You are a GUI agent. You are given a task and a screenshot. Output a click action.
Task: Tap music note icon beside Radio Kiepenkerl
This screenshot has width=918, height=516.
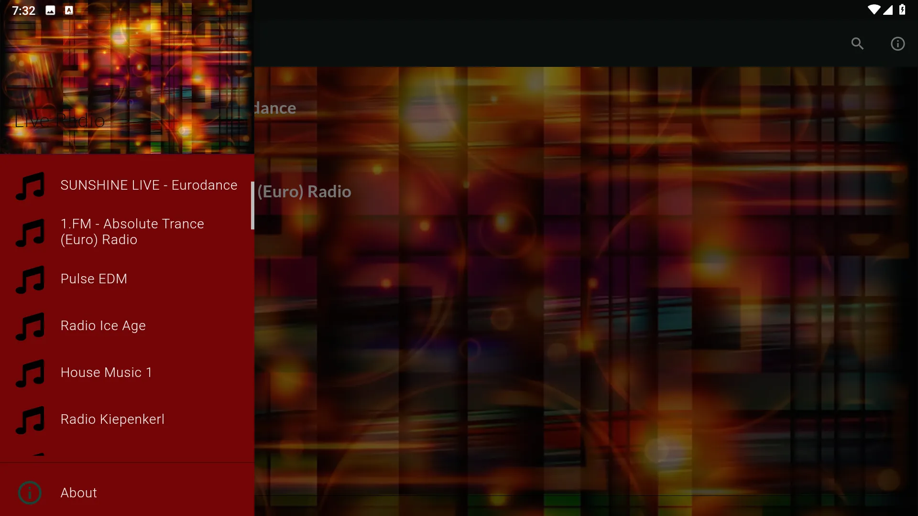[x=30, y=419]
